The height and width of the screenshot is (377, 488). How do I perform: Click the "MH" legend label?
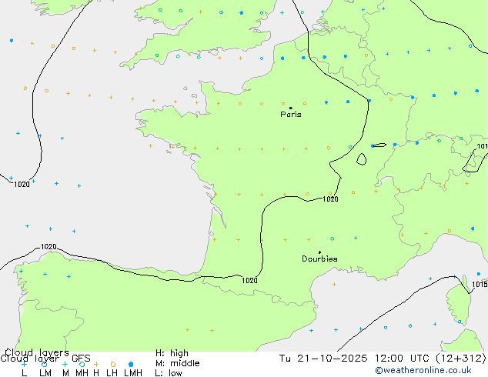82,373
